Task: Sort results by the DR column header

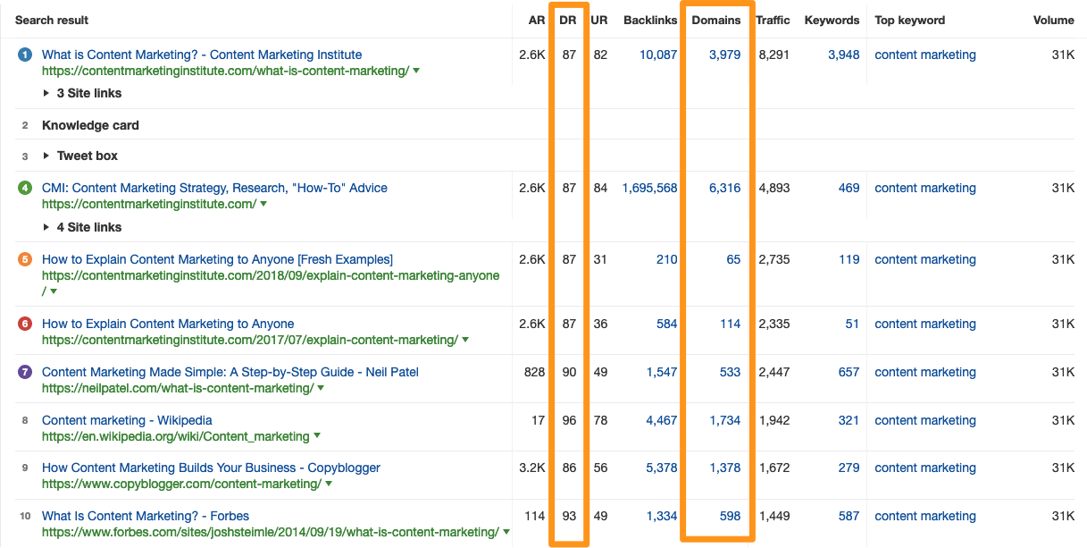Action: tap(567, 20)
